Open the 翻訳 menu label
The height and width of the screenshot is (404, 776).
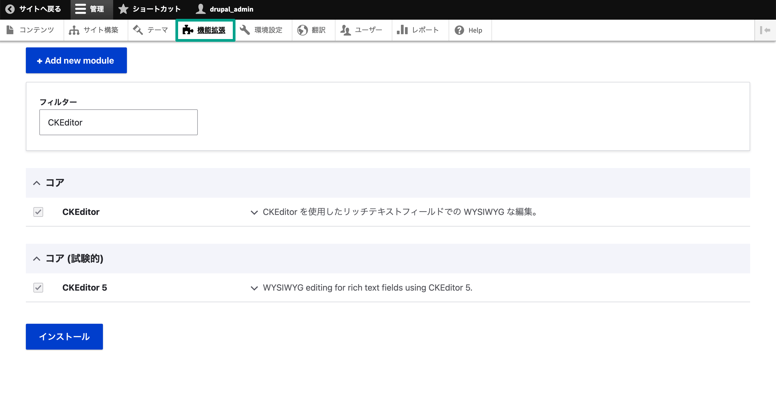pyautogui.click(x=319, y=30)
